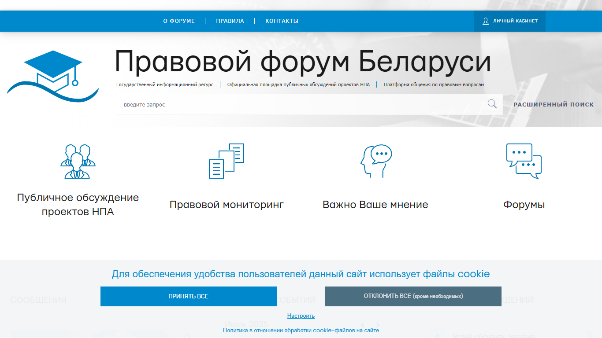Open the ПРАВИЛА menu item

[230, 21]
